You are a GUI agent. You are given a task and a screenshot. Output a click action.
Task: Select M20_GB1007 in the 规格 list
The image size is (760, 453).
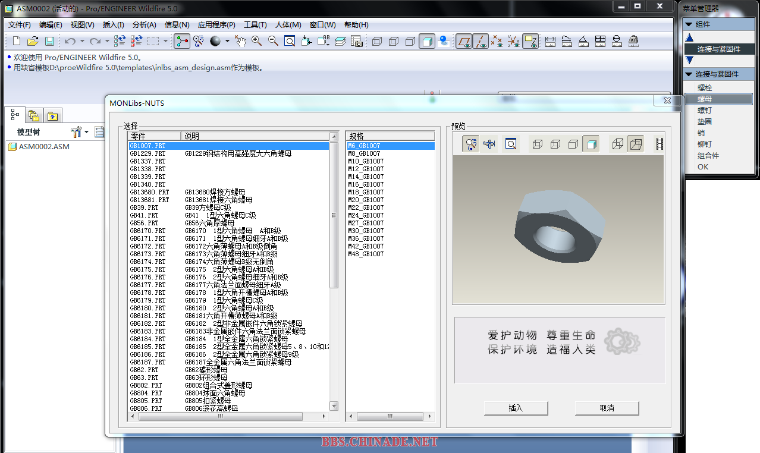pos(366,200)
